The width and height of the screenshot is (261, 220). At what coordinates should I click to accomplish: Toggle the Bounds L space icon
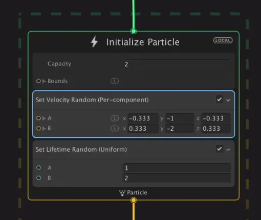115,81
